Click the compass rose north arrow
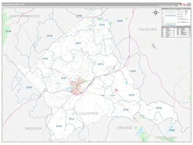 pos(156,12)
